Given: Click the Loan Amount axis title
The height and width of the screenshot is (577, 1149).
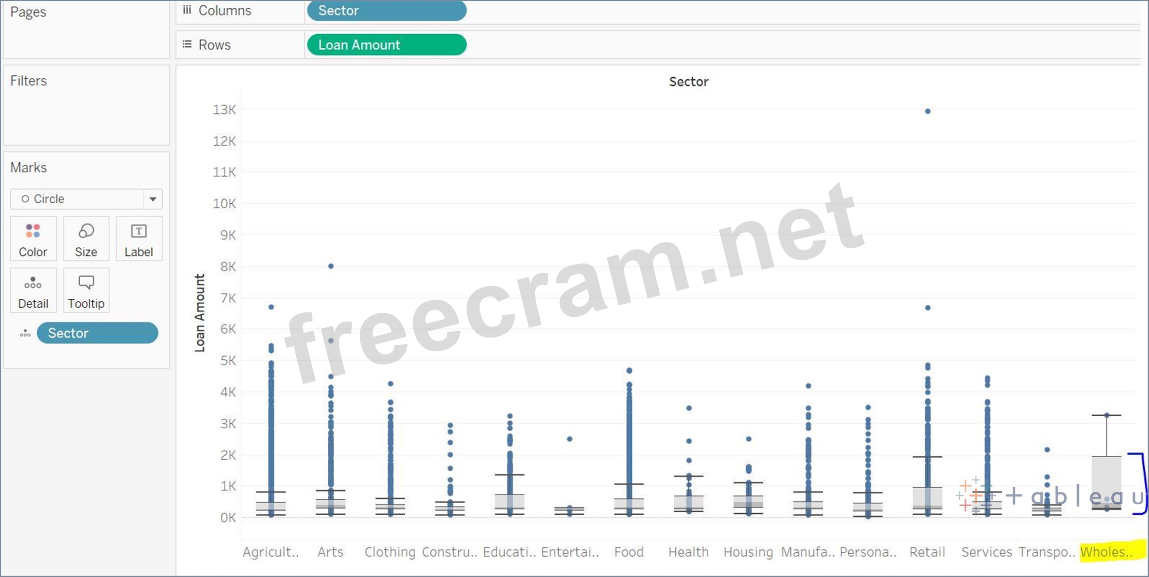Looking at the screenshot, I should tap(200, 312).
